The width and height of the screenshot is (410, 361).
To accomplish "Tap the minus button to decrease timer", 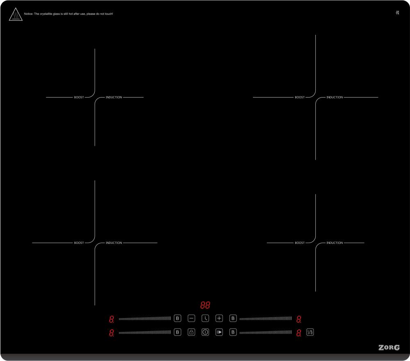I will 191,318.
